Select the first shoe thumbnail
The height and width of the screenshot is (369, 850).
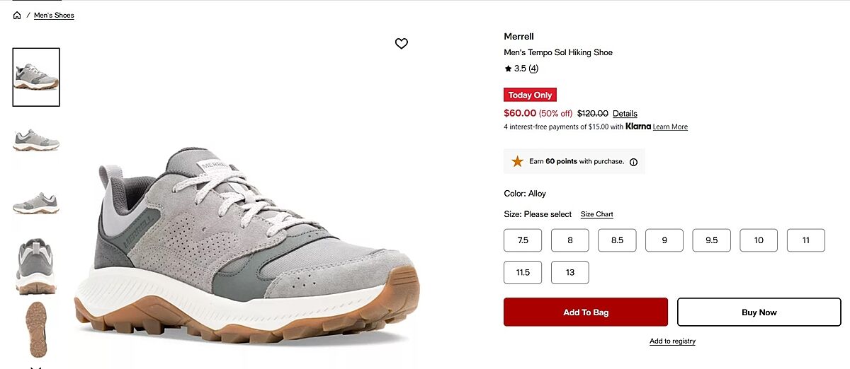(36, 77)
